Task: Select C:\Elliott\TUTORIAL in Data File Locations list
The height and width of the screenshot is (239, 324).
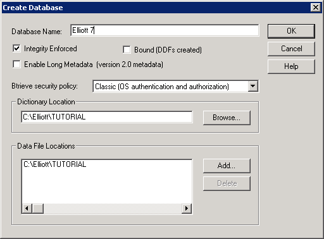Action: (x=55, y=164)
